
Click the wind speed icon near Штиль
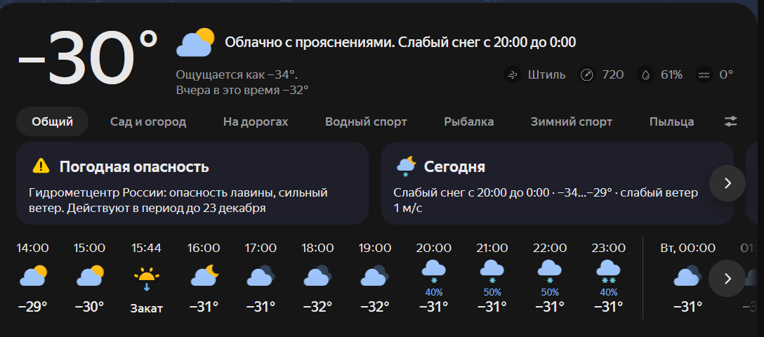513,74
